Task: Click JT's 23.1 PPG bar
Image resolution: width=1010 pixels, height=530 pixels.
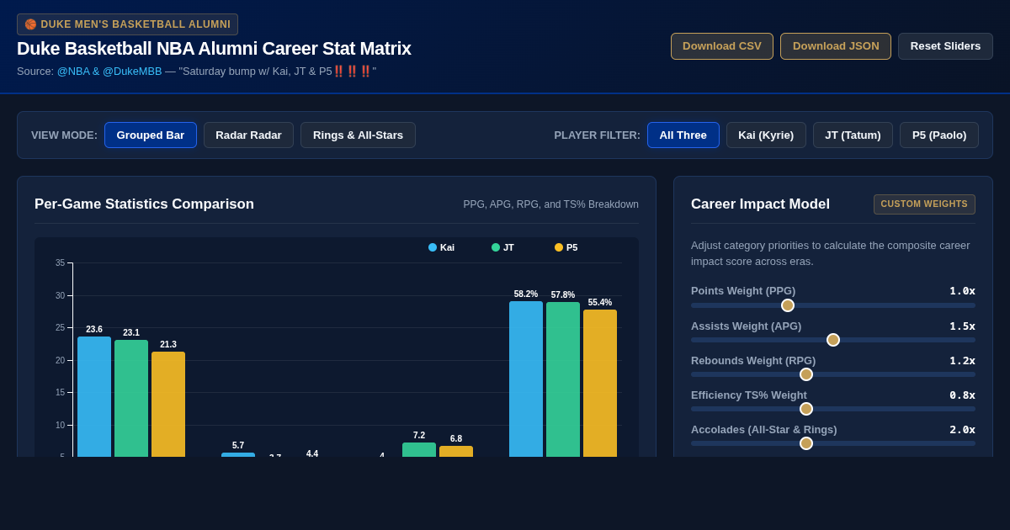Action: [x=131, y=398]
